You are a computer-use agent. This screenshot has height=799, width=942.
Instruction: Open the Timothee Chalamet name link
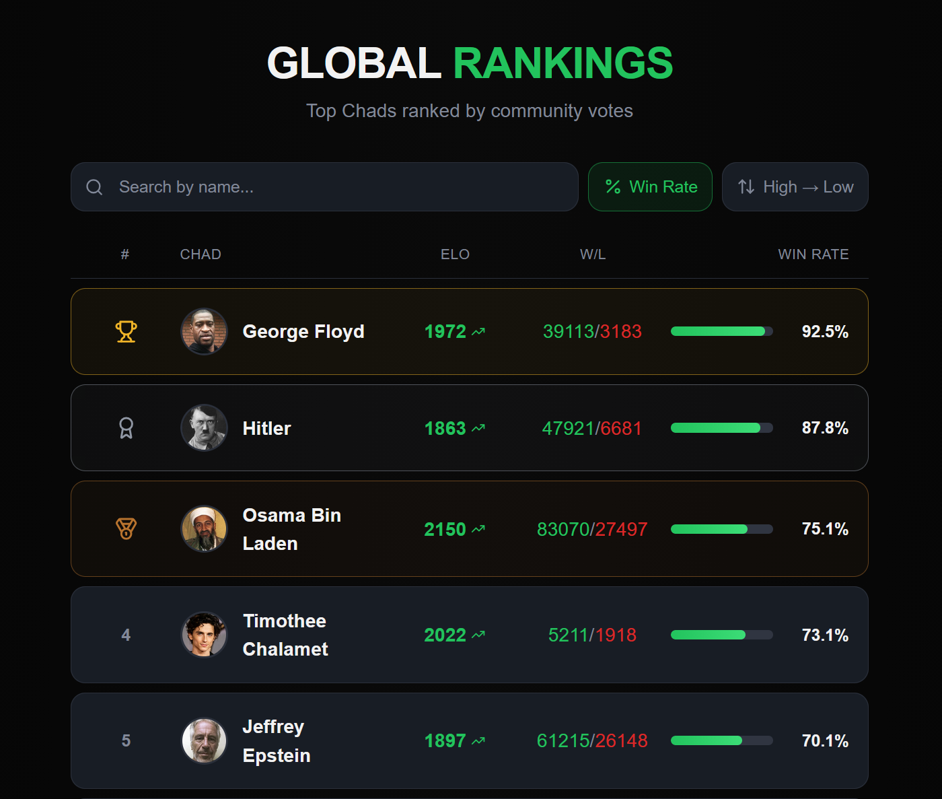tap(285, 635)
